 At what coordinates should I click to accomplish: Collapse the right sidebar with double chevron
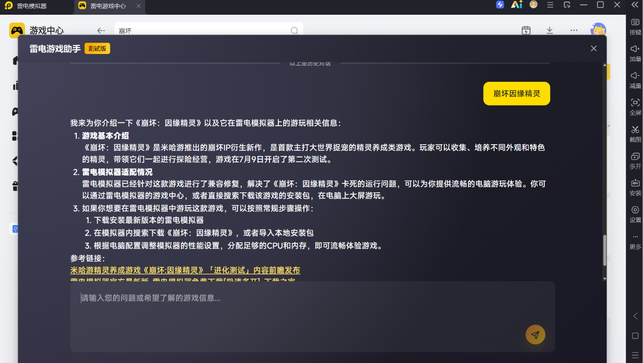coord(635,5)
